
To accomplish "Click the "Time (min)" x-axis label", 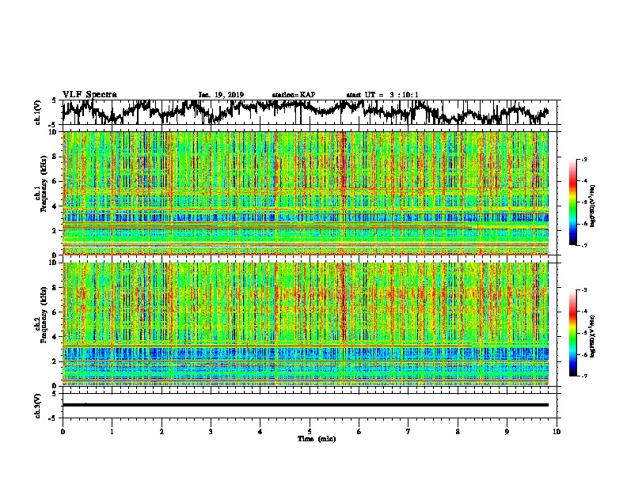I will click(x=317, y=439).
